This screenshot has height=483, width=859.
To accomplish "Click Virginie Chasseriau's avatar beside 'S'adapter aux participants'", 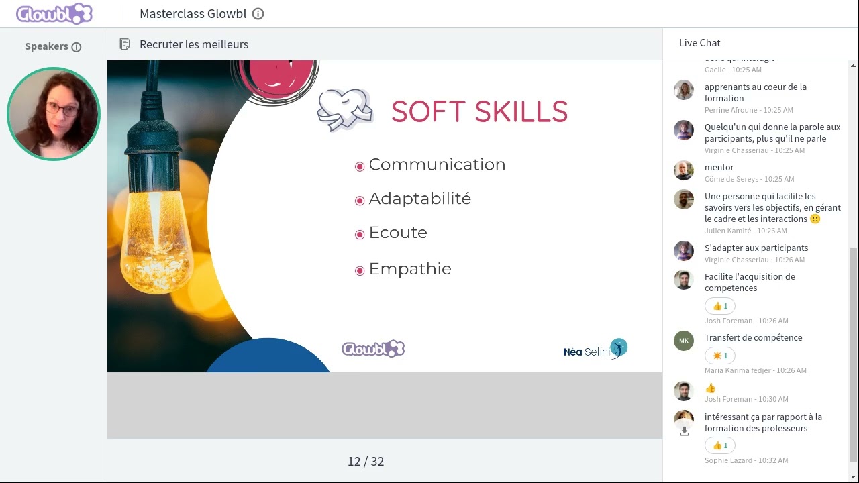I will 684,251.
